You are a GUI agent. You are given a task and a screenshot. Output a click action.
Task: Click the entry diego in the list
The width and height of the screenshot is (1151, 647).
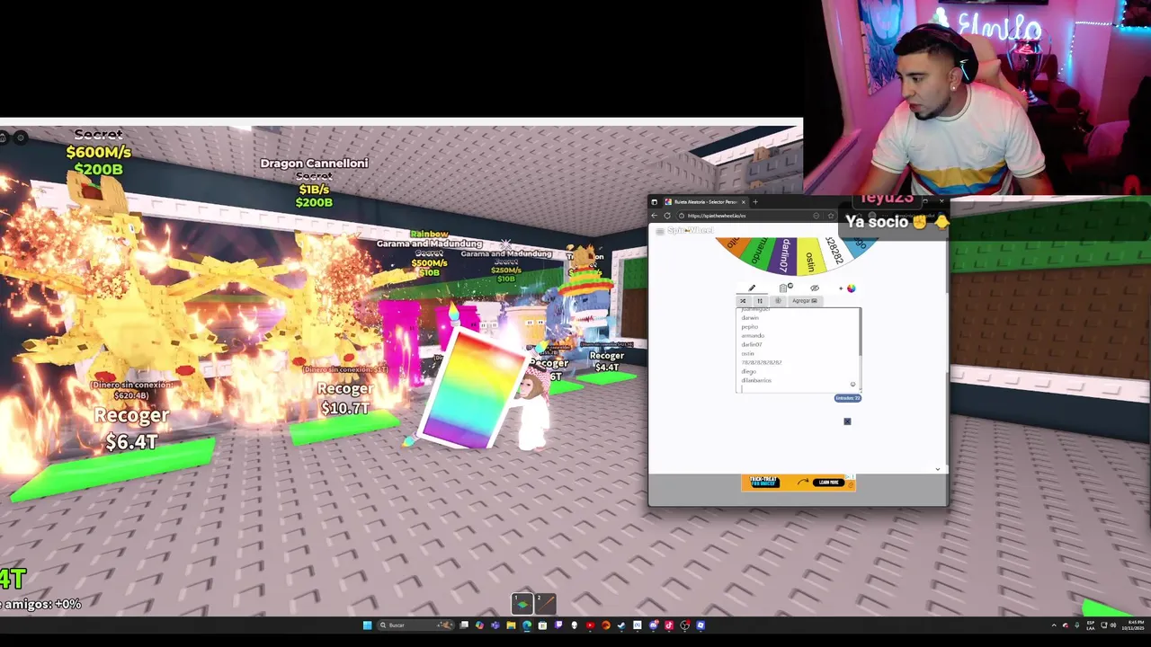point(748,371)
